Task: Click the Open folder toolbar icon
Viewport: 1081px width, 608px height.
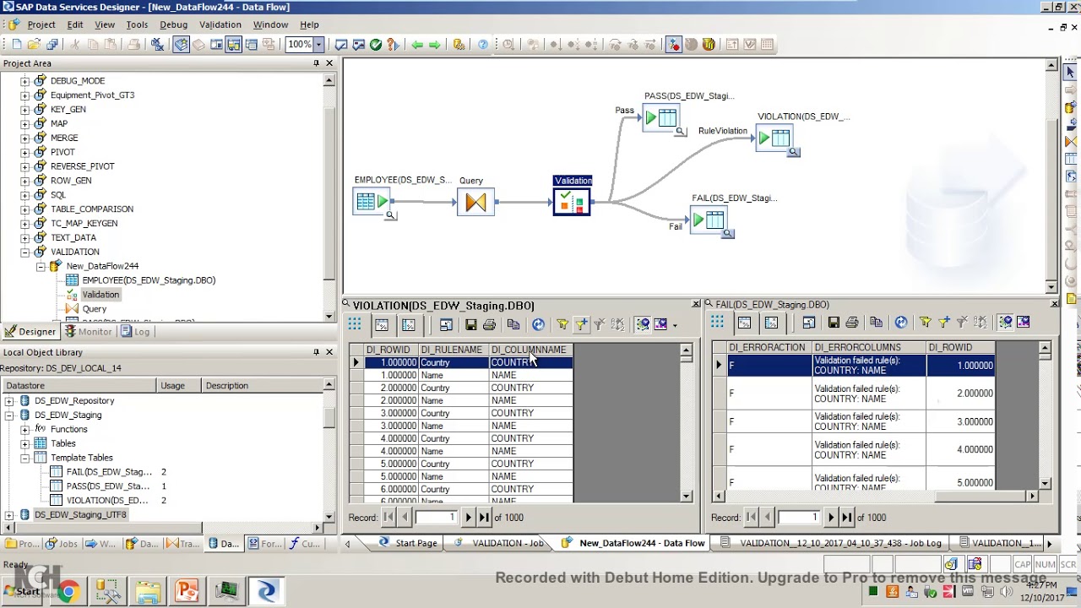Action: coord(34,45)
